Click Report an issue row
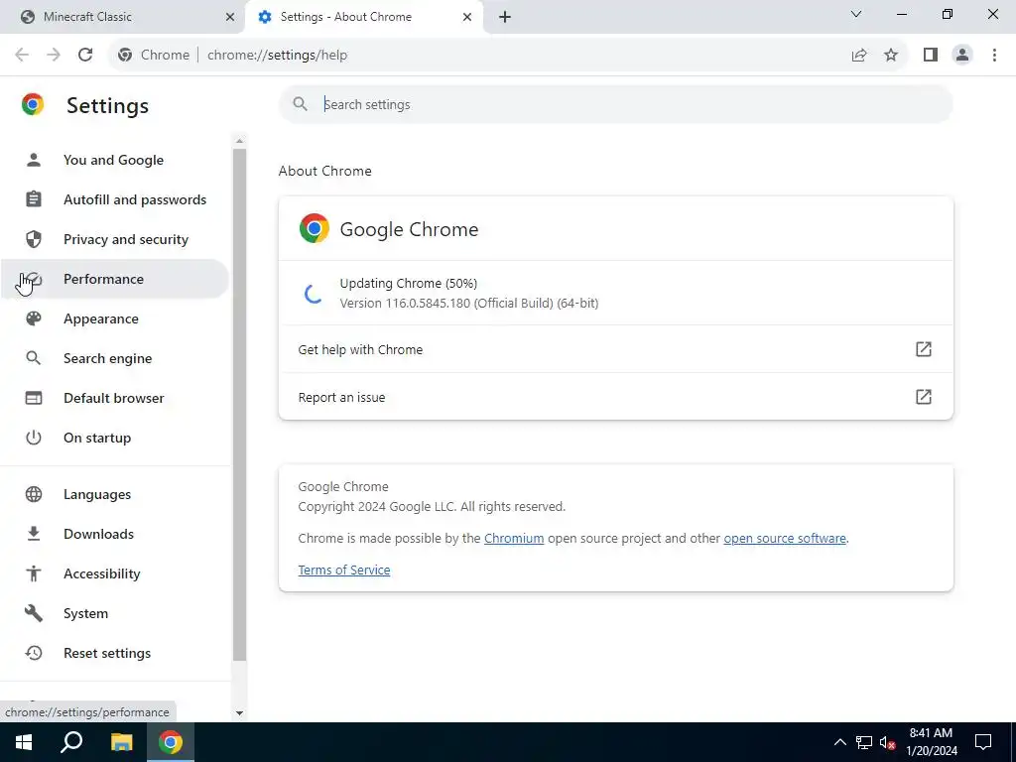The image size is (1016, 762). coord(615,397)
